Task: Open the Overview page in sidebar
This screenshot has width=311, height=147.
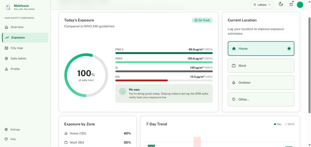Action: pyautogui.click(x=25, y=27)
